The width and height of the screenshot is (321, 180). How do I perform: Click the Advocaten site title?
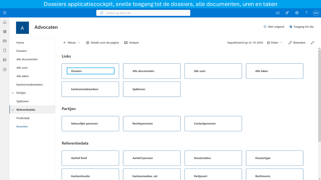point(46,27)
